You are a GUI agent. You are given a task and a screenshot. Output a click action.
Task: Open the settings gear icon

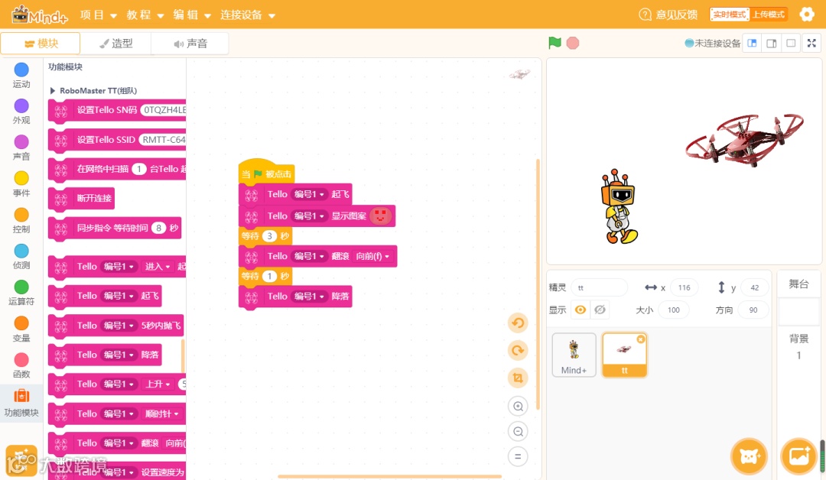coord(807,15)
